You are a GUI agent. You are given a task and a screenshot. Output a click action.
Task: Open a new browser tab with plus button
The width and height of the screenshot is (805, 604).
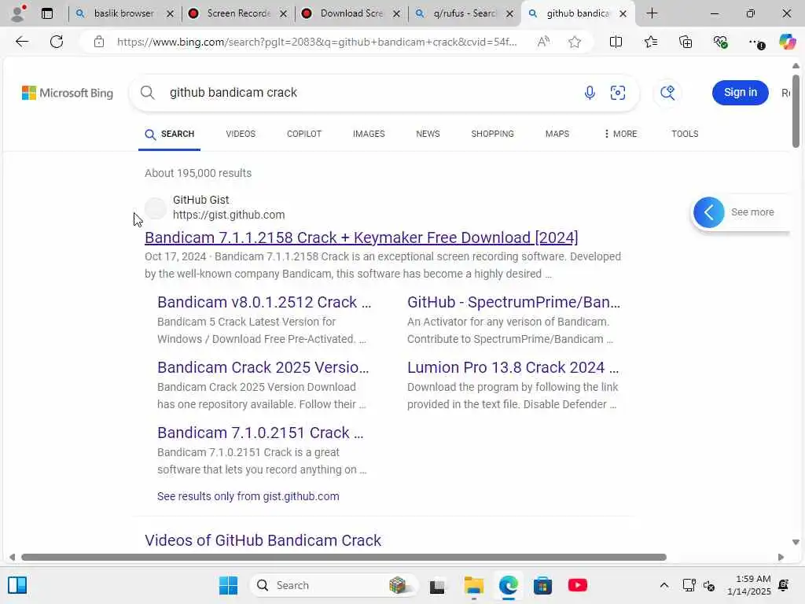coord(652,13)
